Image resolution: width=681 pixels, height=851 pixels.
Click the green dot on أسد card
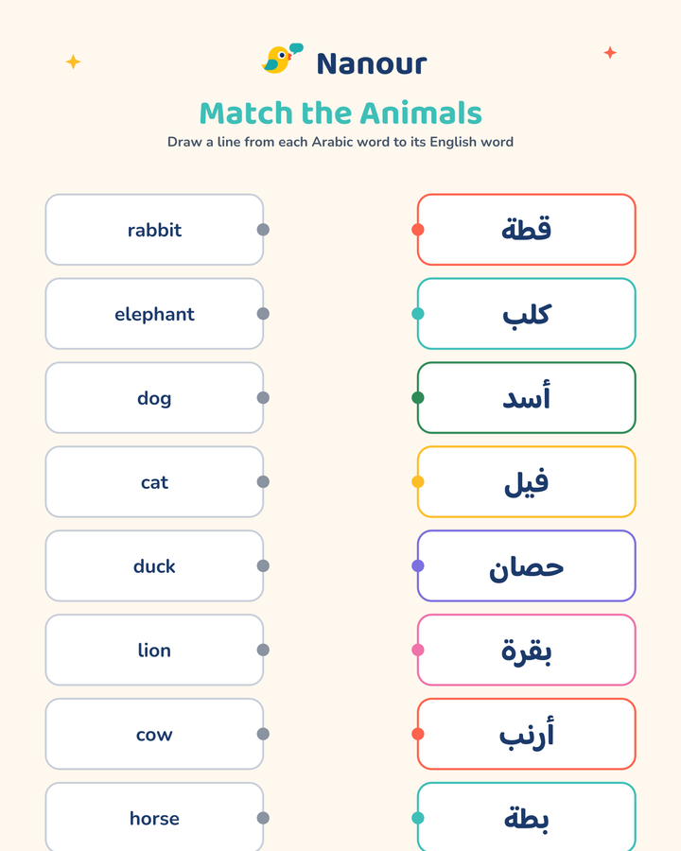418,398
